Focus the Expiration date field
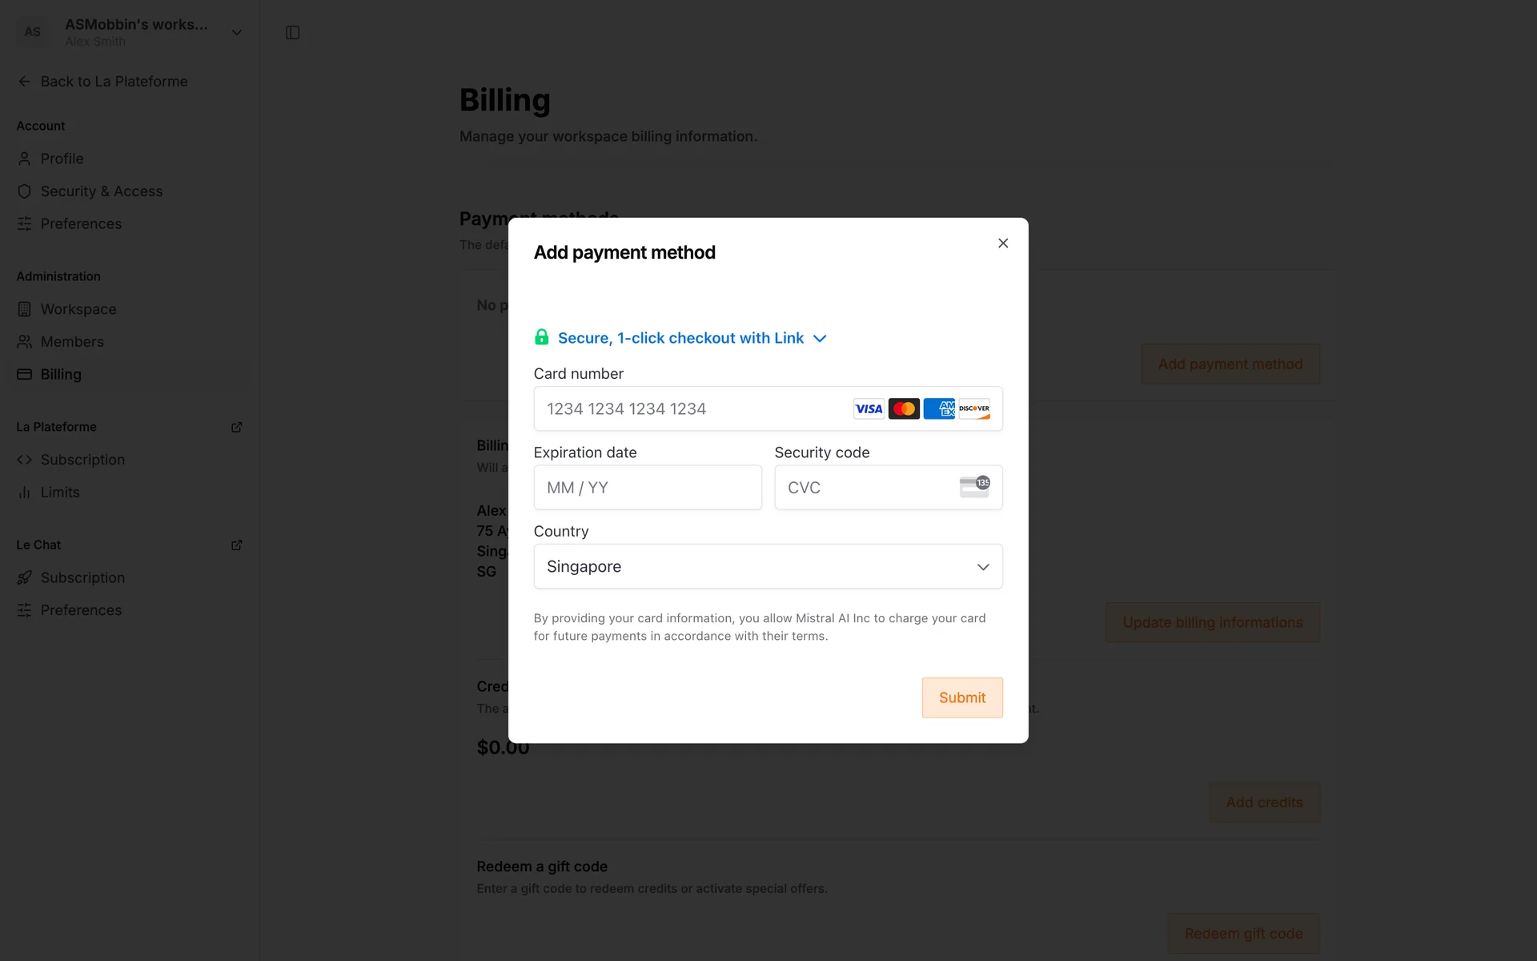This screenshot has height=961, width=1537. click(x=647, y=488)
